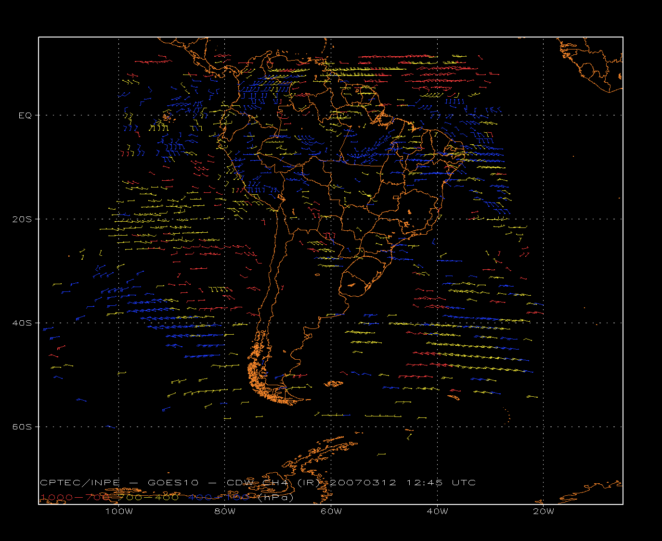This screenshot has width=662, height=541.
Task: Click the 60W longitude label
Action: coord(331,511)
